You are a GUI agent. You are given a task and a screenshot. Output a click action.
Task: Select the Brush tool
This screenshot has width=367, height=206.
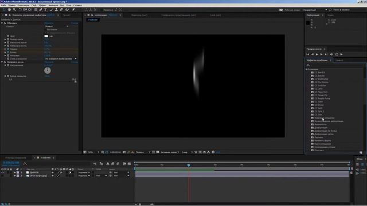52,10
